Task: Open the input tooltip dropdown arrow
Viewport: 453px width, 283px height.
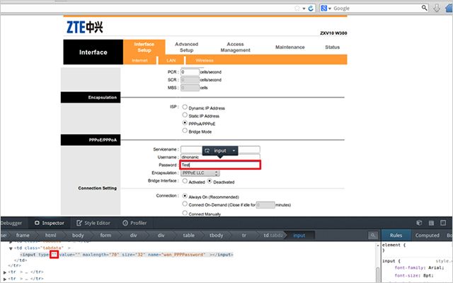Action: coord(234,151)
